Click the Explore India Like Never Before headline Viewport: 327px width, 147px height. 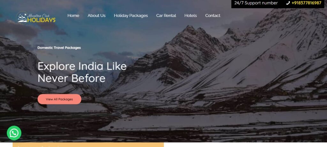point(82,72)
